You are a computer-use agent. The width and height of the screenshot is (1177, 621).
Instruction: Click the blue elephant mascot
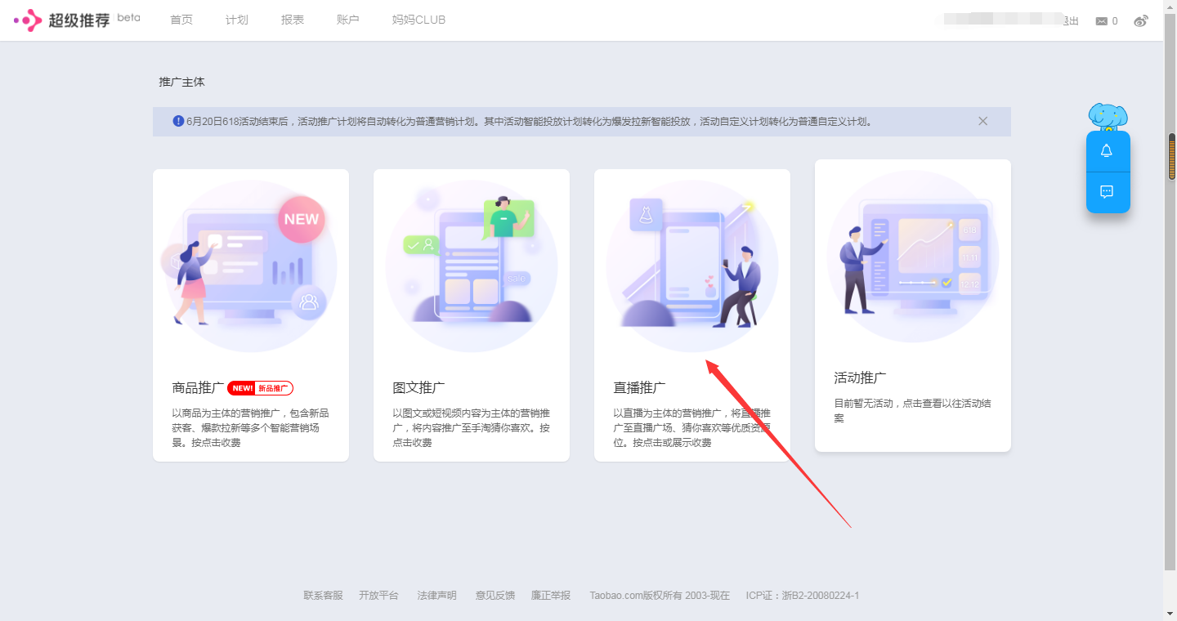(1108, 117)
